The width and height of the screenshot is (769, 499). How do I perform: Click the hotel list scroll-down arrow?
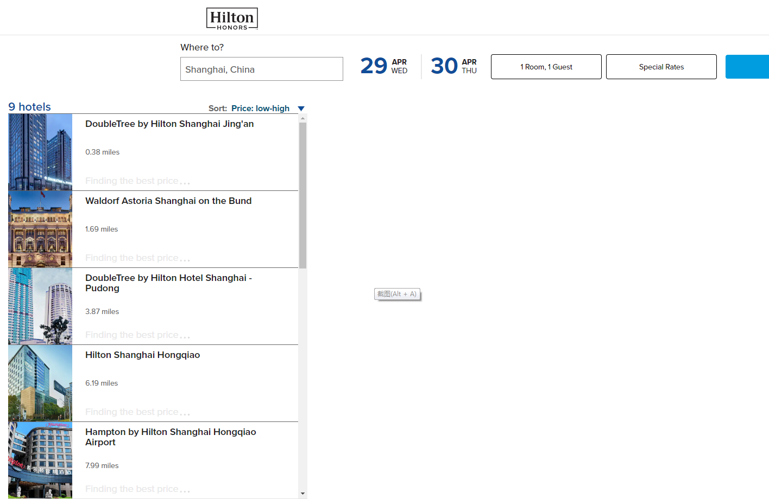[302, 494]
